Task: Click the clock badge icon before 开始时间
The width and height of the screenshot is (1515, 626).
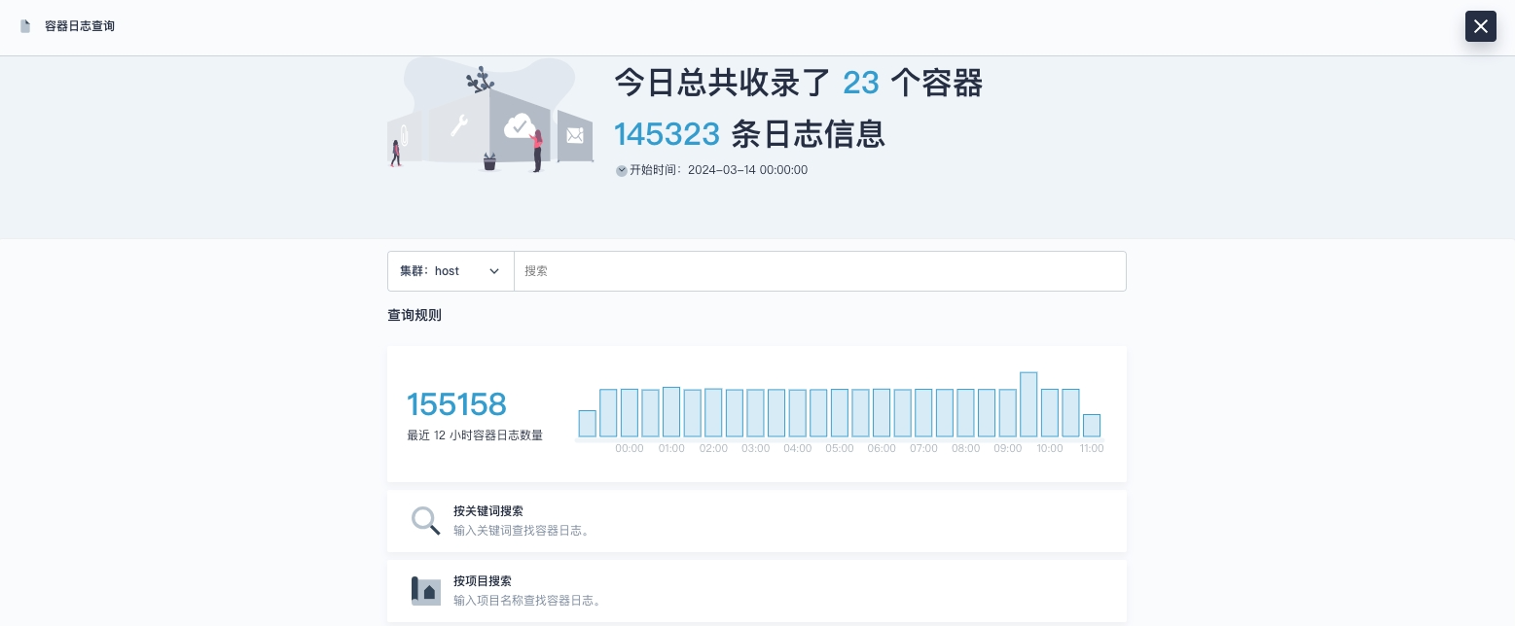Action: point(622,170)
